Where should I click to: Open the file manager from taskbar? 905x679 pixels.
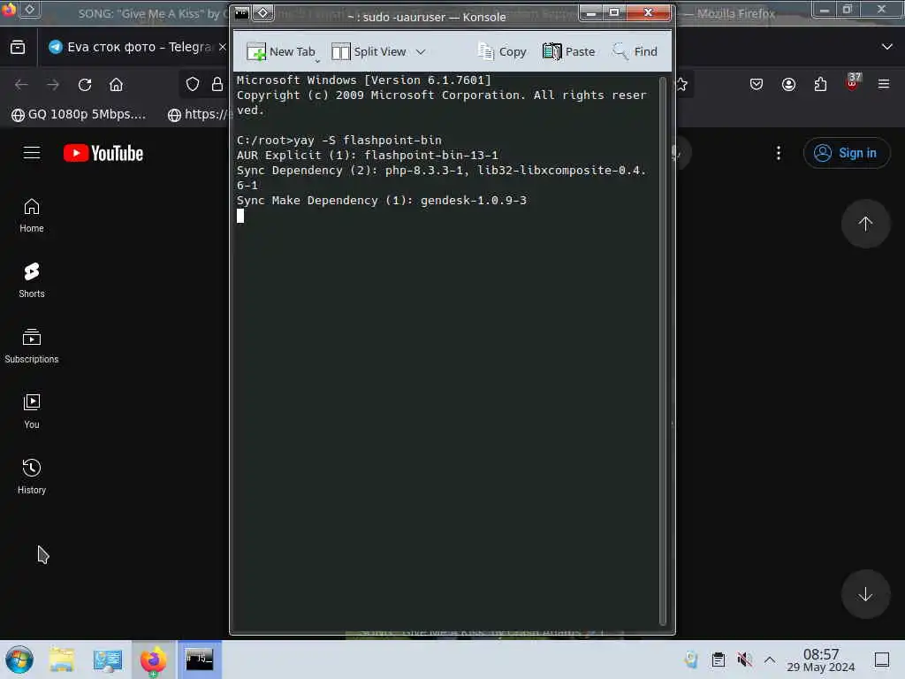[x=62, y=660]
